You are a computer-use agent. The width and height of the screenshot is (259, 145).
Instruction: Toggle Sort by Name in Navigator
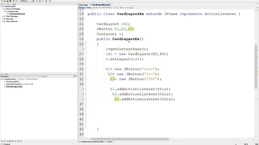(x=19, y=141)
